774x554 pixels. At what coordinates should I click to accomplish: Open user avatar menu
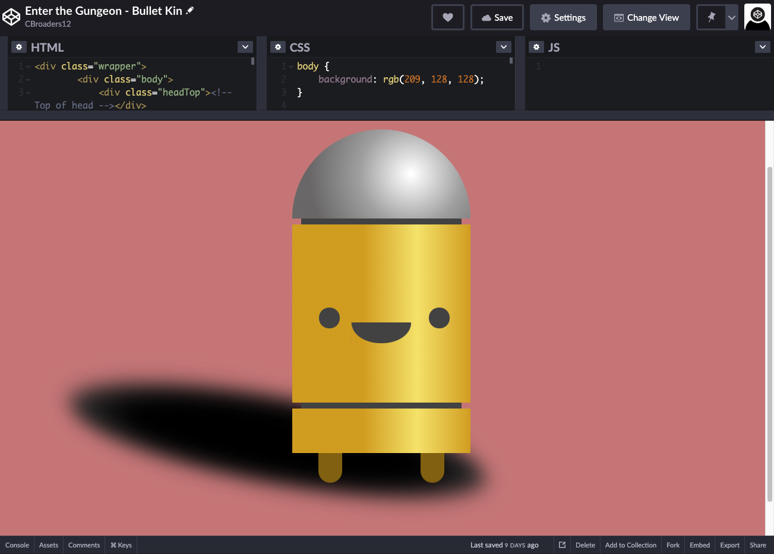(757, 17)
